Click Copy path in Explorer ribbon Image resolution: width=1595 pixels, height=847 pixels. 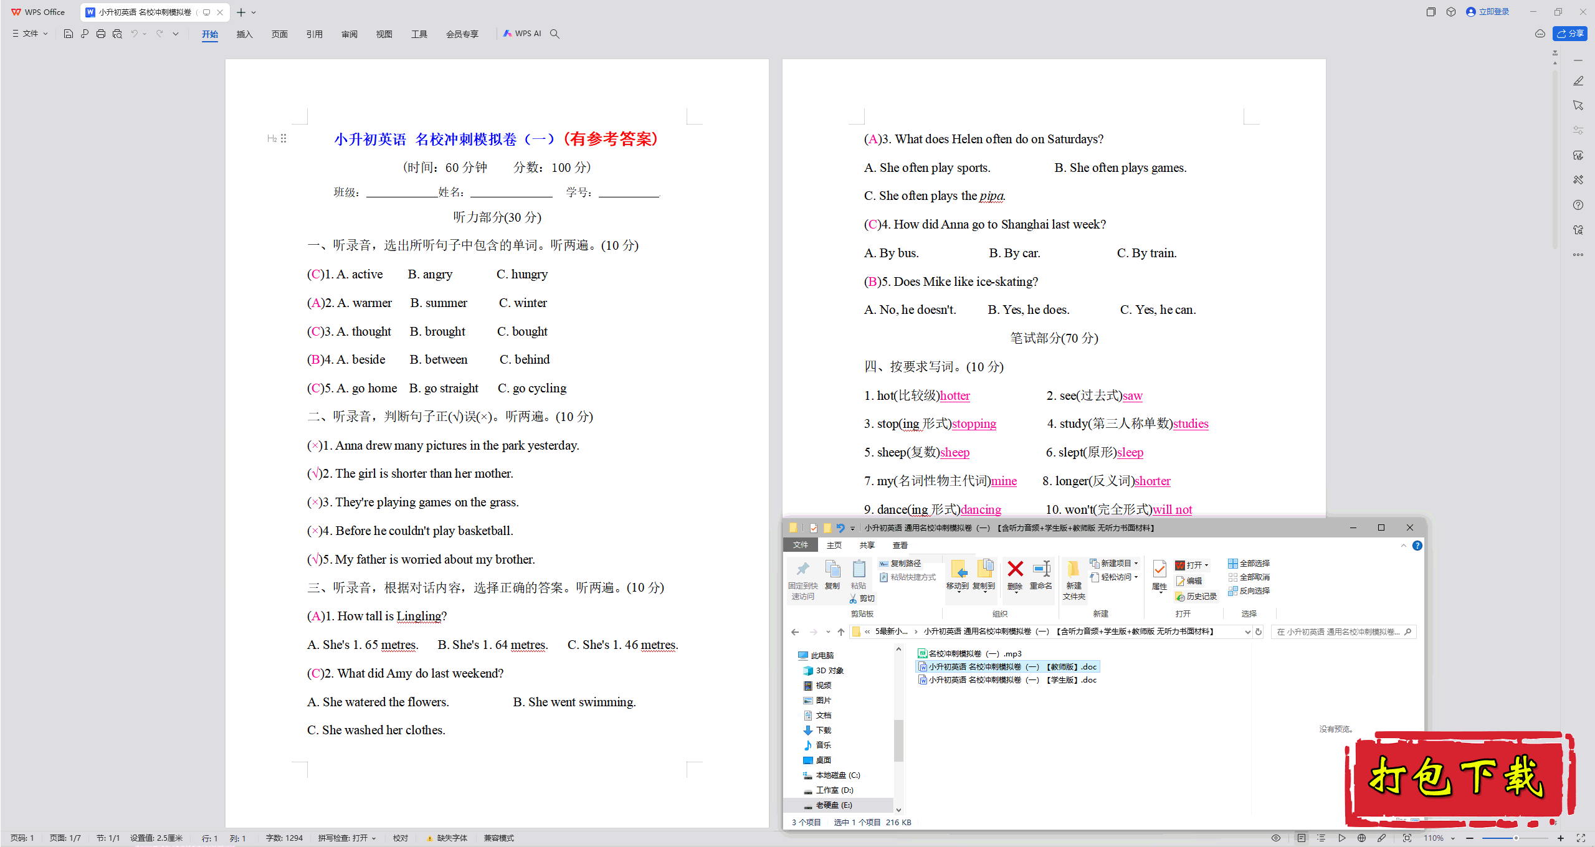point(900,564)
